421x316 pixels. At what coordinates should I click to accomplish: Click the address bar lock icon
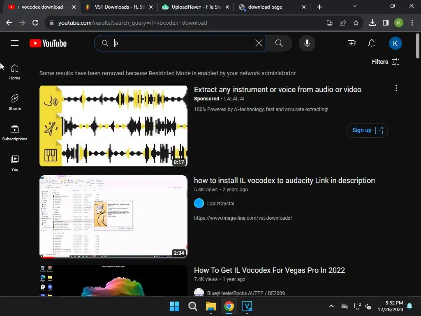(51, 23)
